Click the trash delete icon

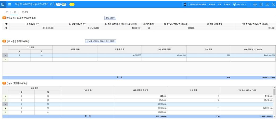point(261,4)
